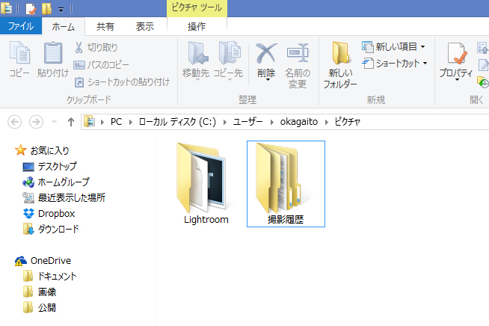This screenshot has width=489, height=326.
Task: Create a 新しいフォルダー (New folder)
Action: click(x=340, y=65)
